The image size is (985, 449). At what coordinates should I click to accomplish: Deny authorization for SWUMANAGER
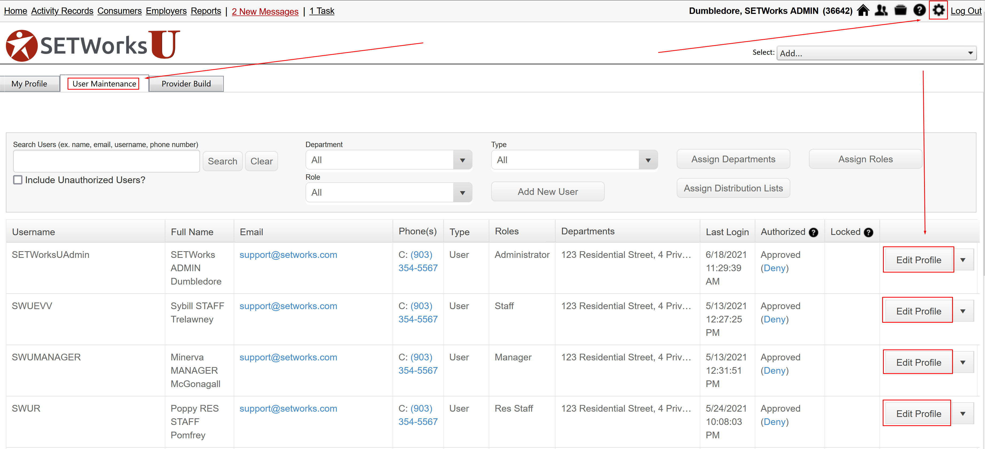pyautogui.click(x=774, y=371)
